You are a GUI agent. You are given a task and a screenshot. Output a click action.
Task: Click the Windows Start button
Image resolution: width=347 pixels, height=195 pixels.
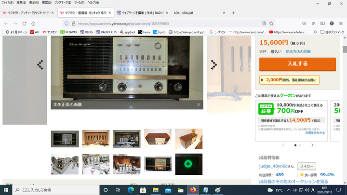[6, 190]
